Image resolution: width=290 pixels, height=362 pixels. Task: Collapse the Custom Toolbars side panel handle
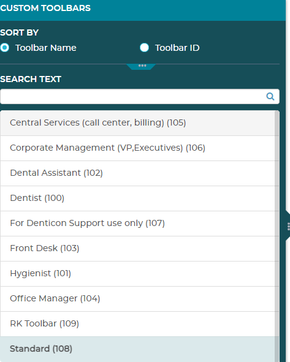[x=288, y=226]
